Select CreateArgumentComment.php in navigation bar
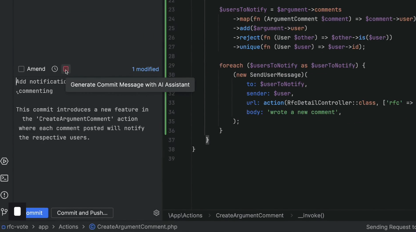416x232 pixels. (x=137, y=227)
